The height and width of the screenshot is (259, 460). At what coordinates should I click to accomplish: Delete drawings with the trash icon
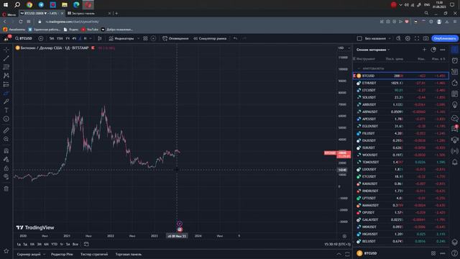[6, 188]
